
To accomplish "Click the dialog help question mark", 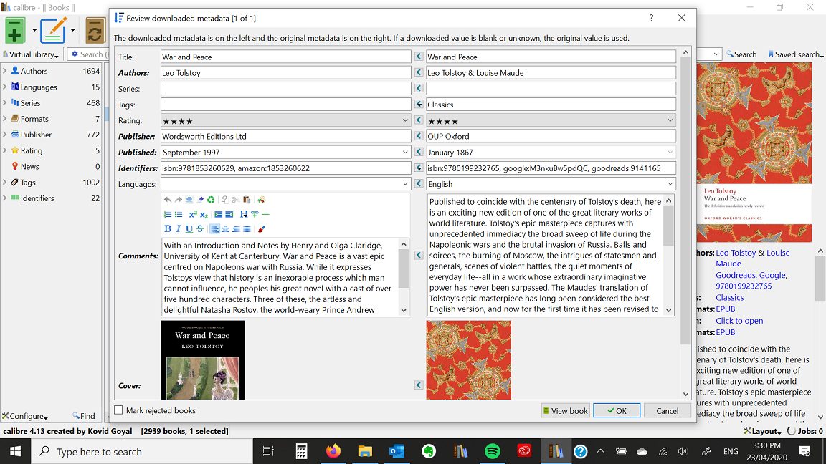I will 652,18.
